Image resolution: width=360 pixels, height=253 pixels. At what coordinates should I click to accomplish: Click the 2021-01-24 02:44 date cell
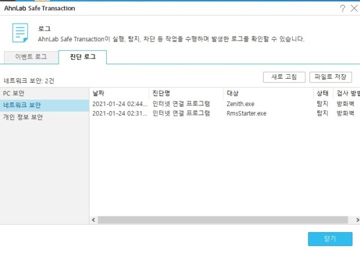[120, 104]
